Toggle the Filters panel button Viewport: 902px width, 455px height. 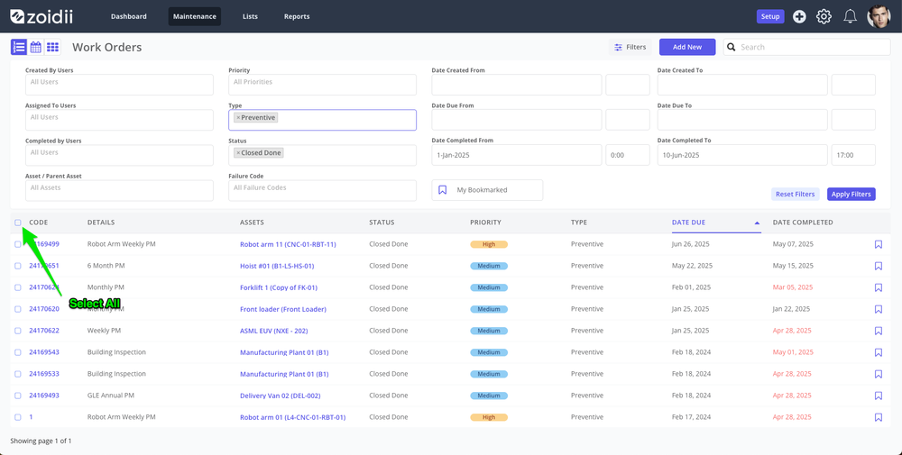pos(630,47)
